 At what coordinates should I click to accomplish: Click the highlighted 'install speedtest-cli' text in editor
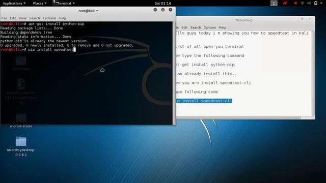(x=204, y=101)
